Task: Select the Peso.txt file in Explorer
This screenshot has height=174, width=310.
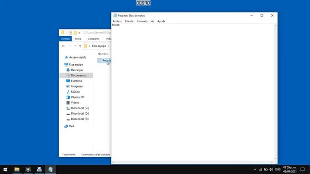Action: click(104, 60)
